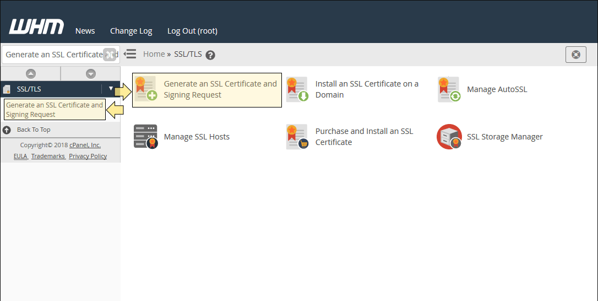Click the support lifebuoy button
Viewport: 598px width, 301px height.
[x=576, y=55]
